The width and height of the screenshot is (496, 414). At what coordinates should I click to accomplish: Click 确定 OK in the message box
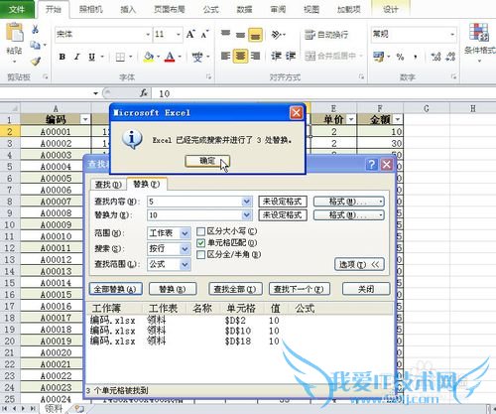[x=207, y=161]
